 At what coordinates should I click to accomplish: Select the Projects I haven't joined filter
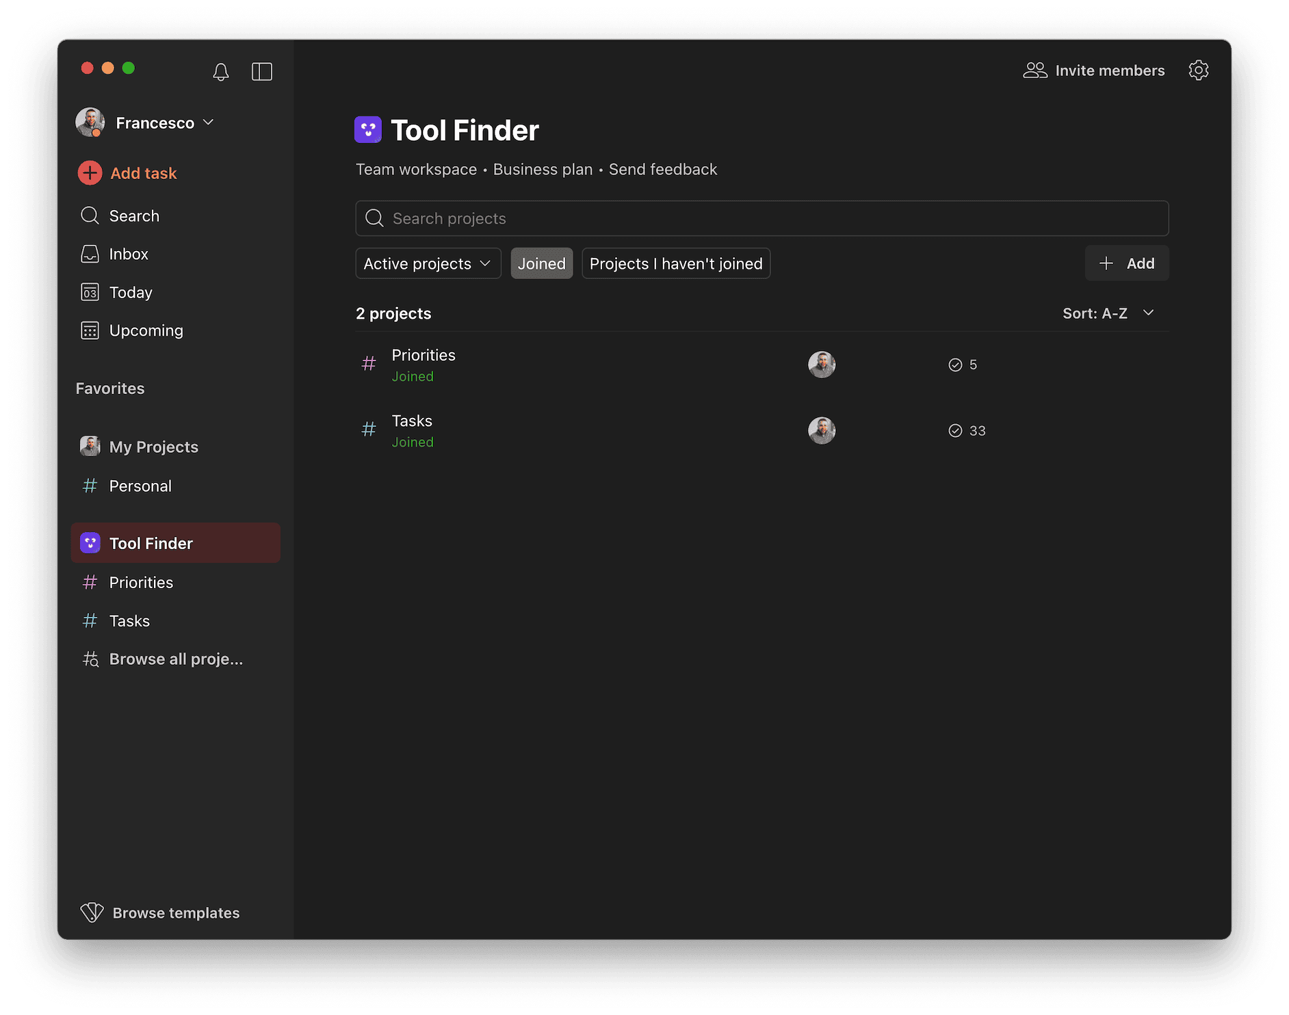click(675, 263)
